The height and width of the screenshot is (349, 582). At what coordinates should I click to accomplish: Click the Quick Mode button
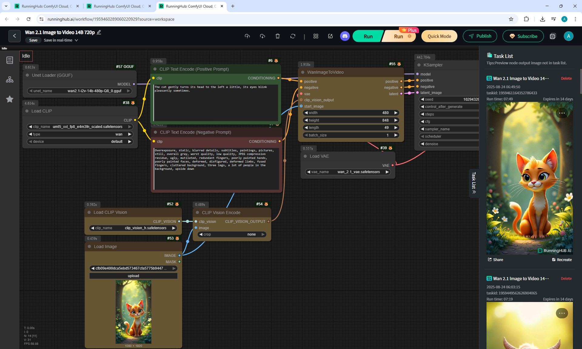coord(439,36)
